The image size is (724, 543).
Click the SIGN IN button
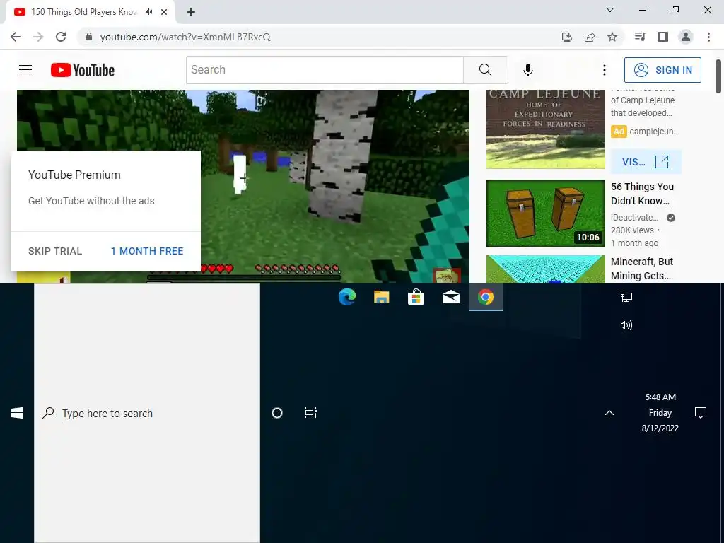coord(662,70)
